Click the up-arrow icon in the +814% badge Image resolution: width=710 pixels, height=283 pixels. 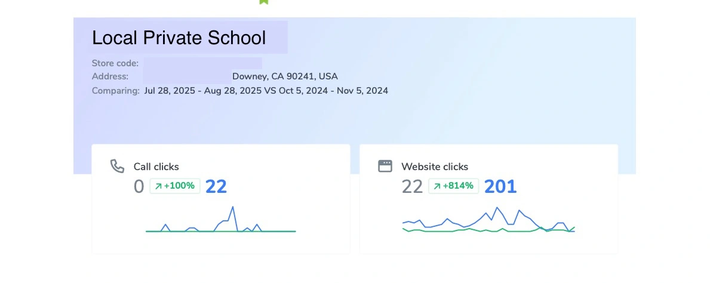(437, 186)
